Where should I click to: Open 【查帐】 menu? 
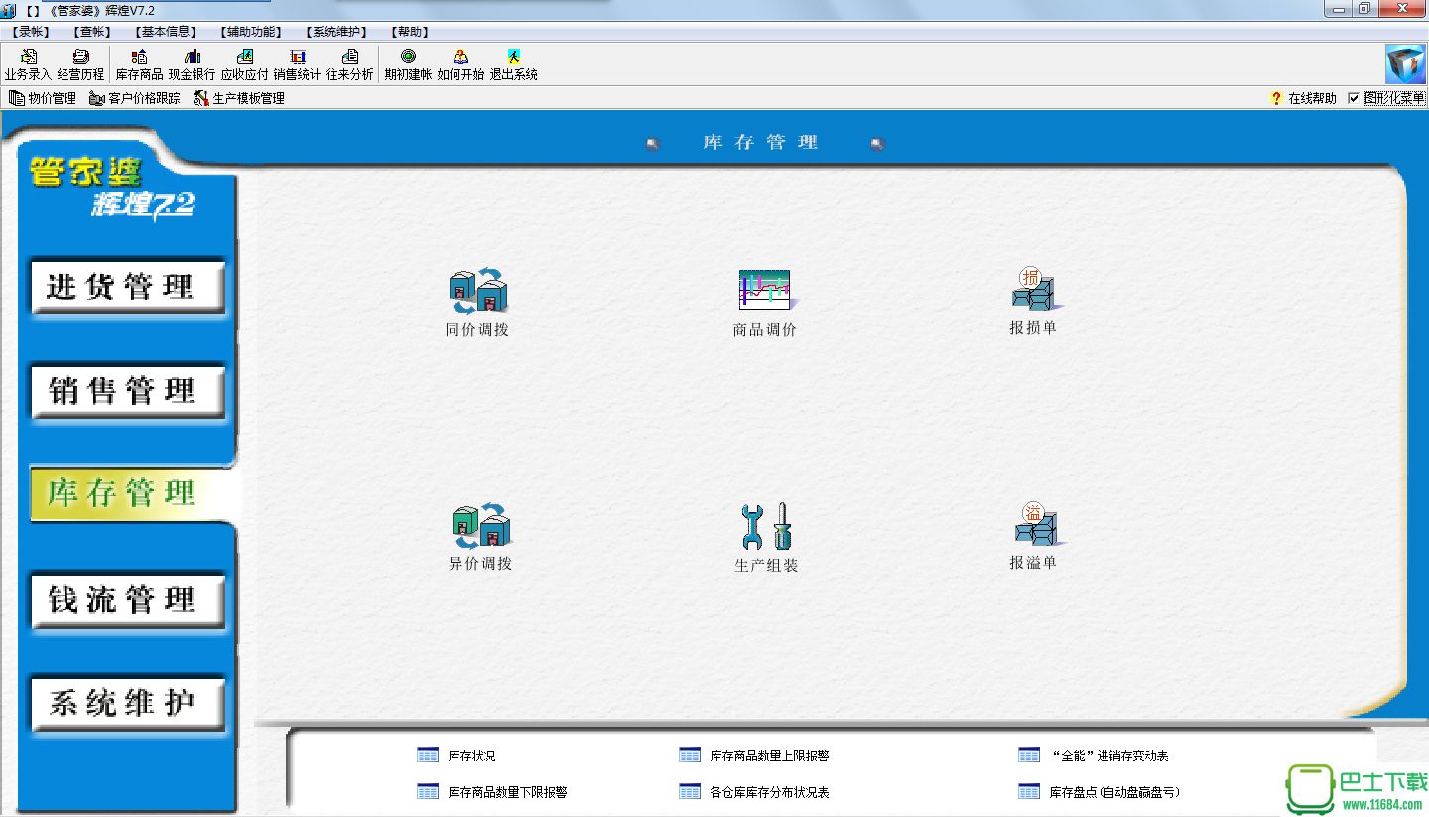[91, 32]
